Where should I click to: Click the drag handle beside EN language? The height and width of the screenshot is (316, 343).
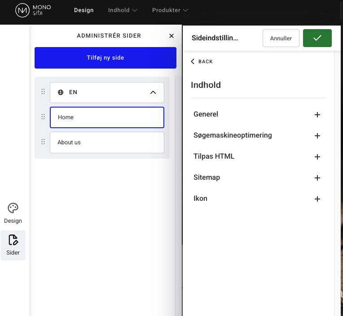click(x=43, y=92)
